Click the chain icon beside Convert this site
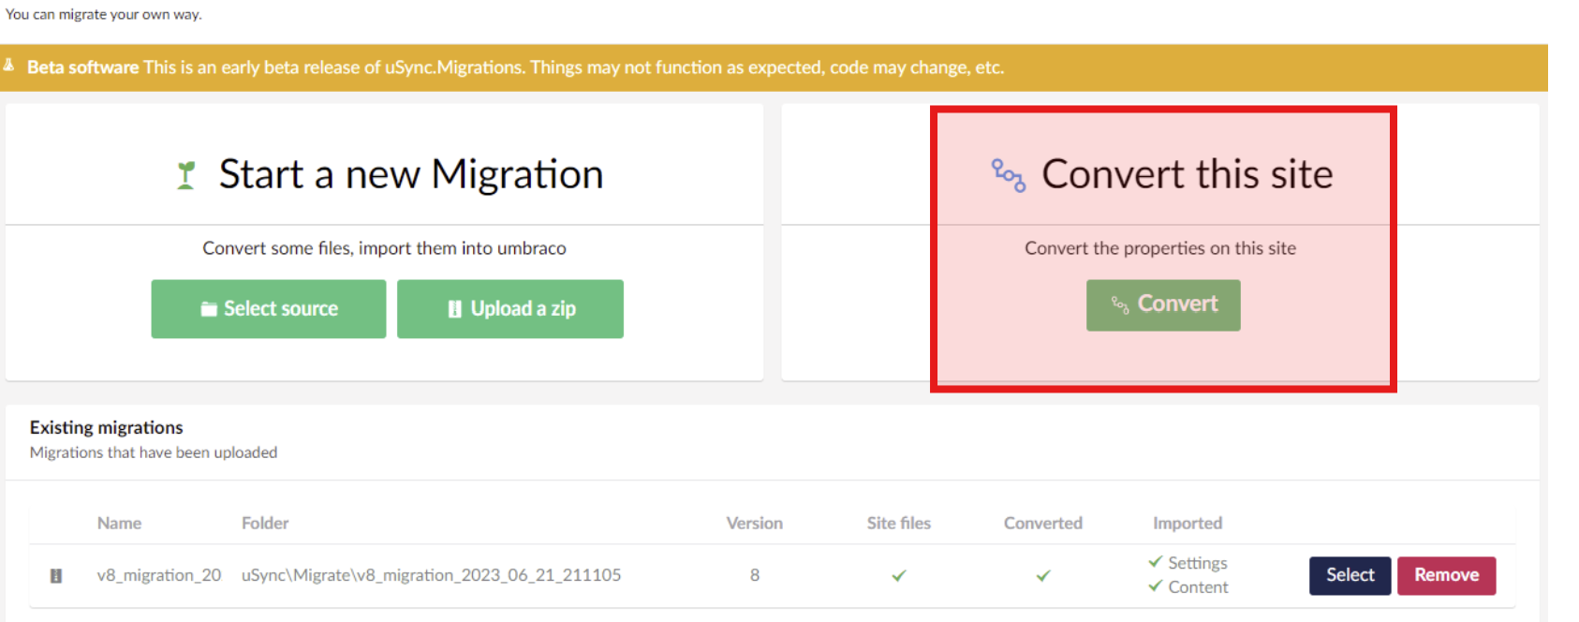Screen dimensions: 1579x622 (x=1009, y=175)
